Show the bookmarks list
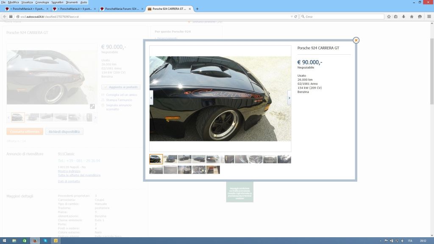 [396, 17]
